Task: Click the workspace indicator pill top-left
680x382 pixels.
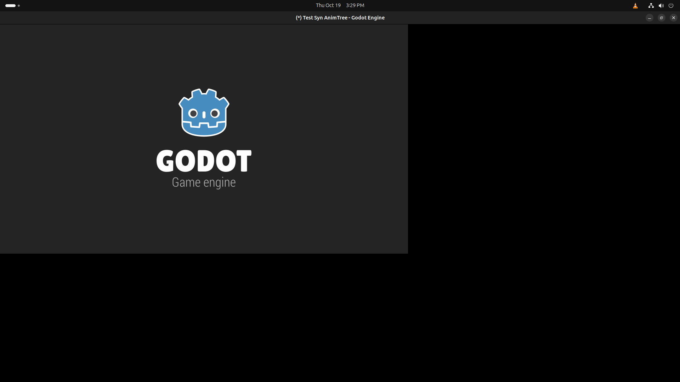Action: [10, 5]
